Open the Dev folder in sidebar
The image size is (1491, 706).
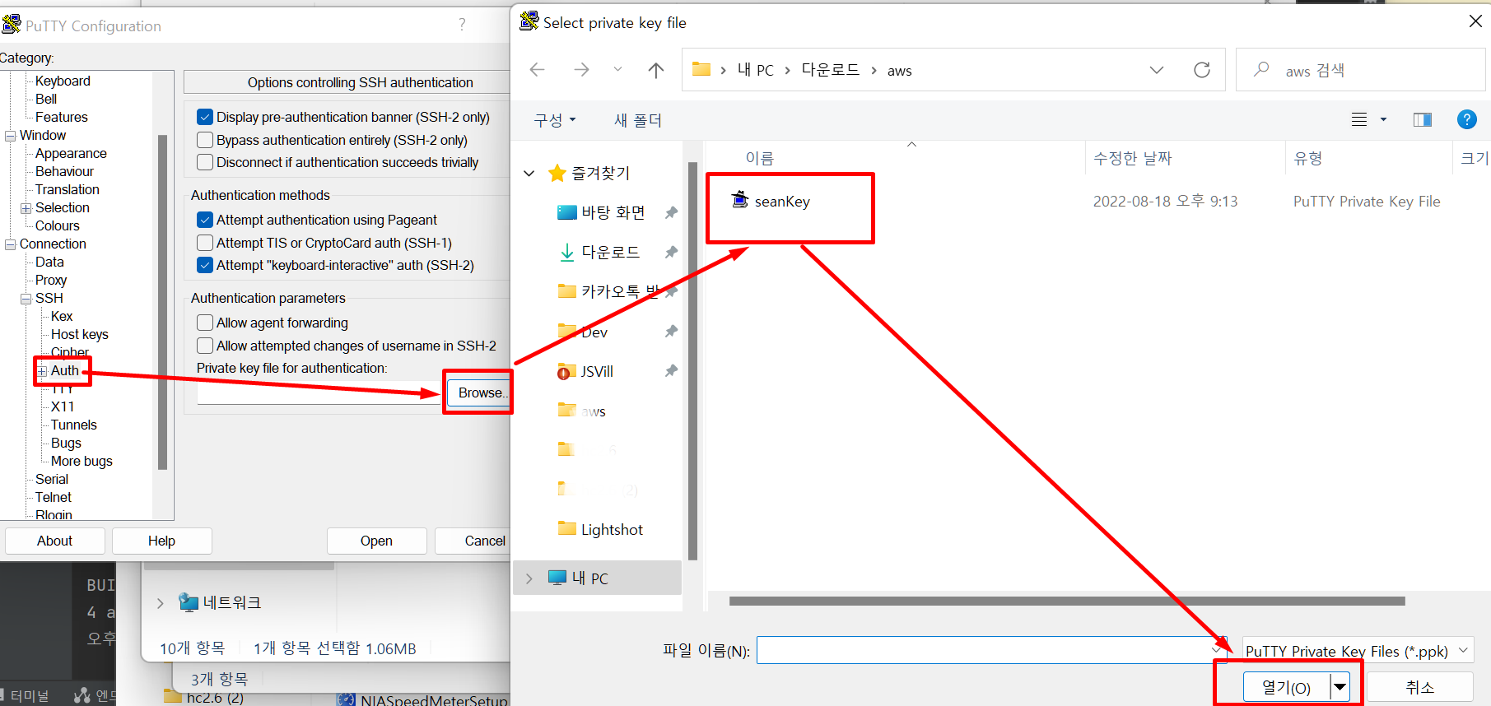tap(594, 332)
